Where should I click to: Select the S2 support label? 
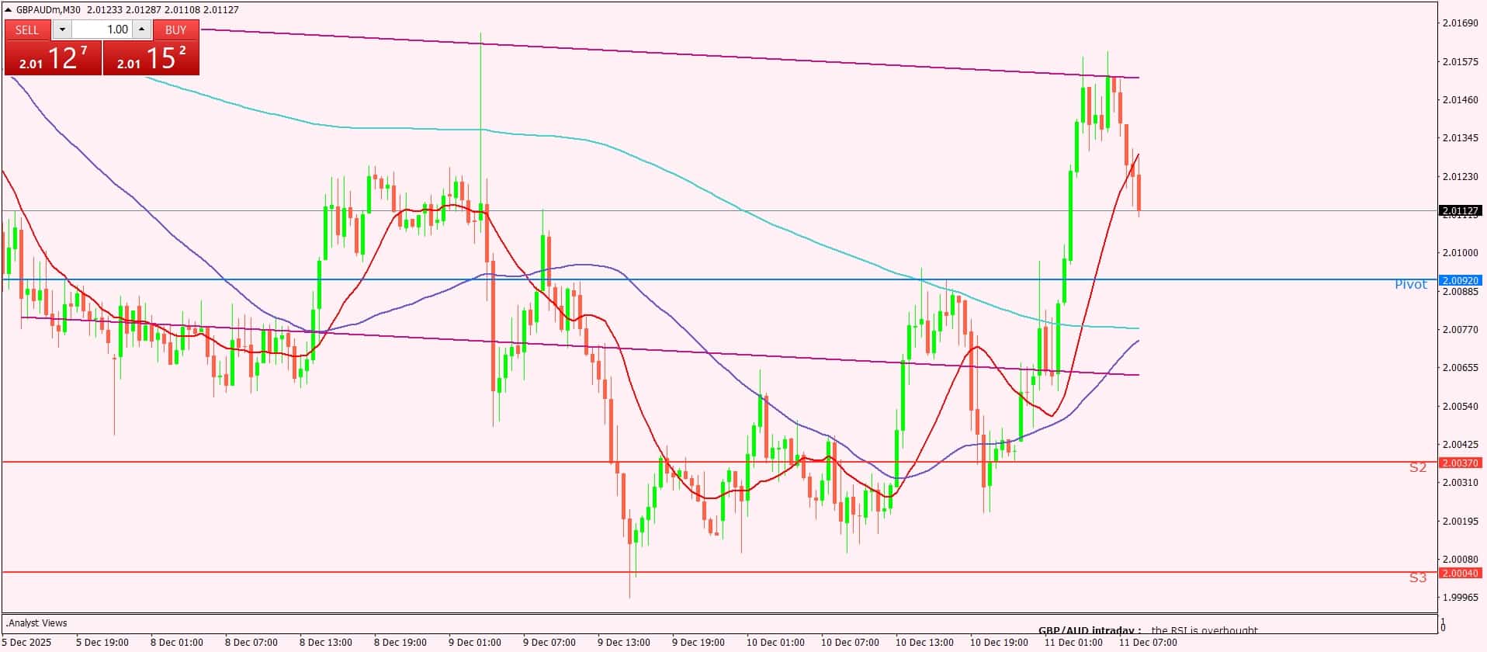click(1417, 467)
